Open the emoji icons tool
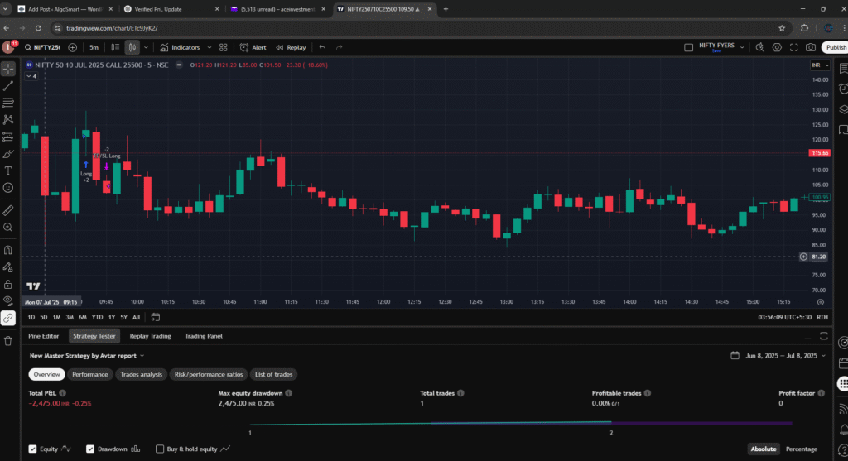The height and width of the screenshot is (461, 848). [x=8, y=188]
